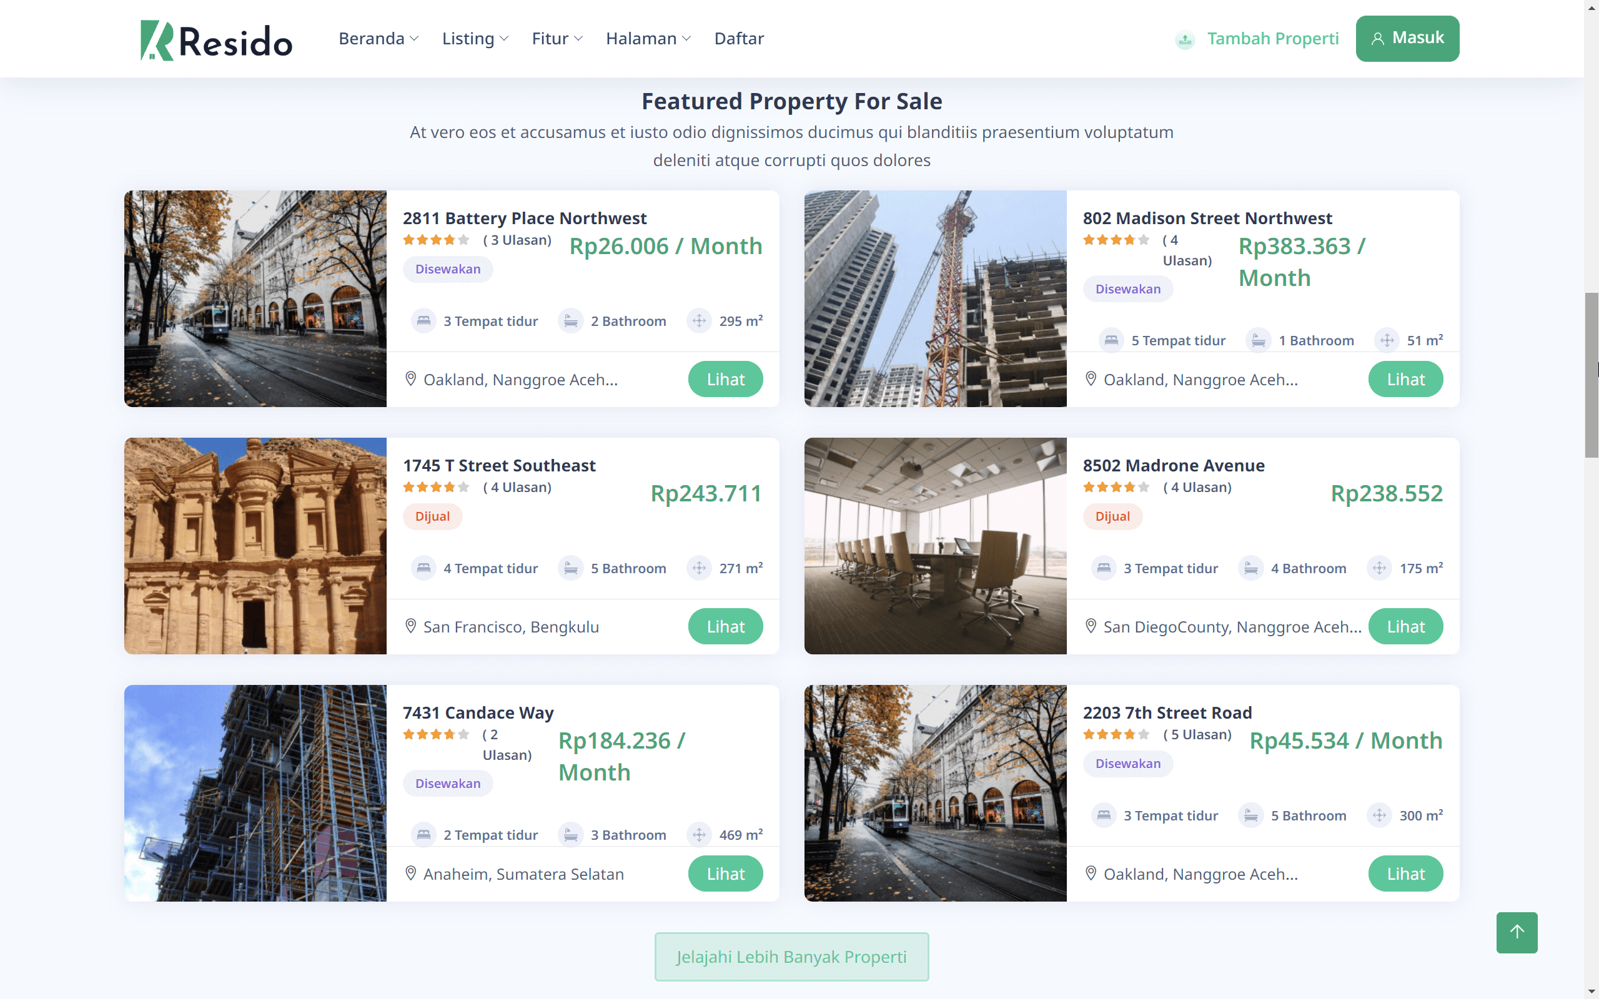Open 8502 Madrone Avenue title
Image resolution: width=1599 pixels, height=999 pixels.
[x=1174, y=465]
